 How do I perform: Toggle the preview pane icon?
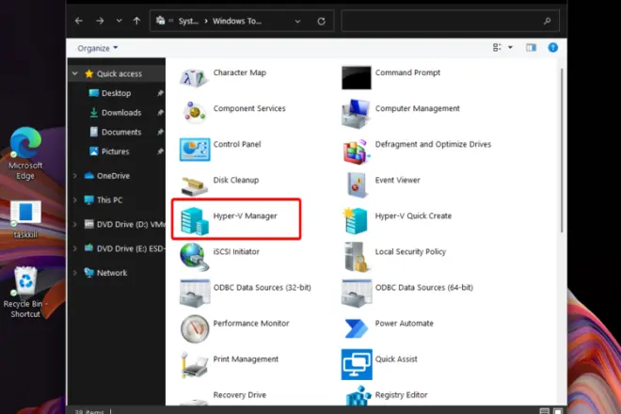tap(531, 48)
